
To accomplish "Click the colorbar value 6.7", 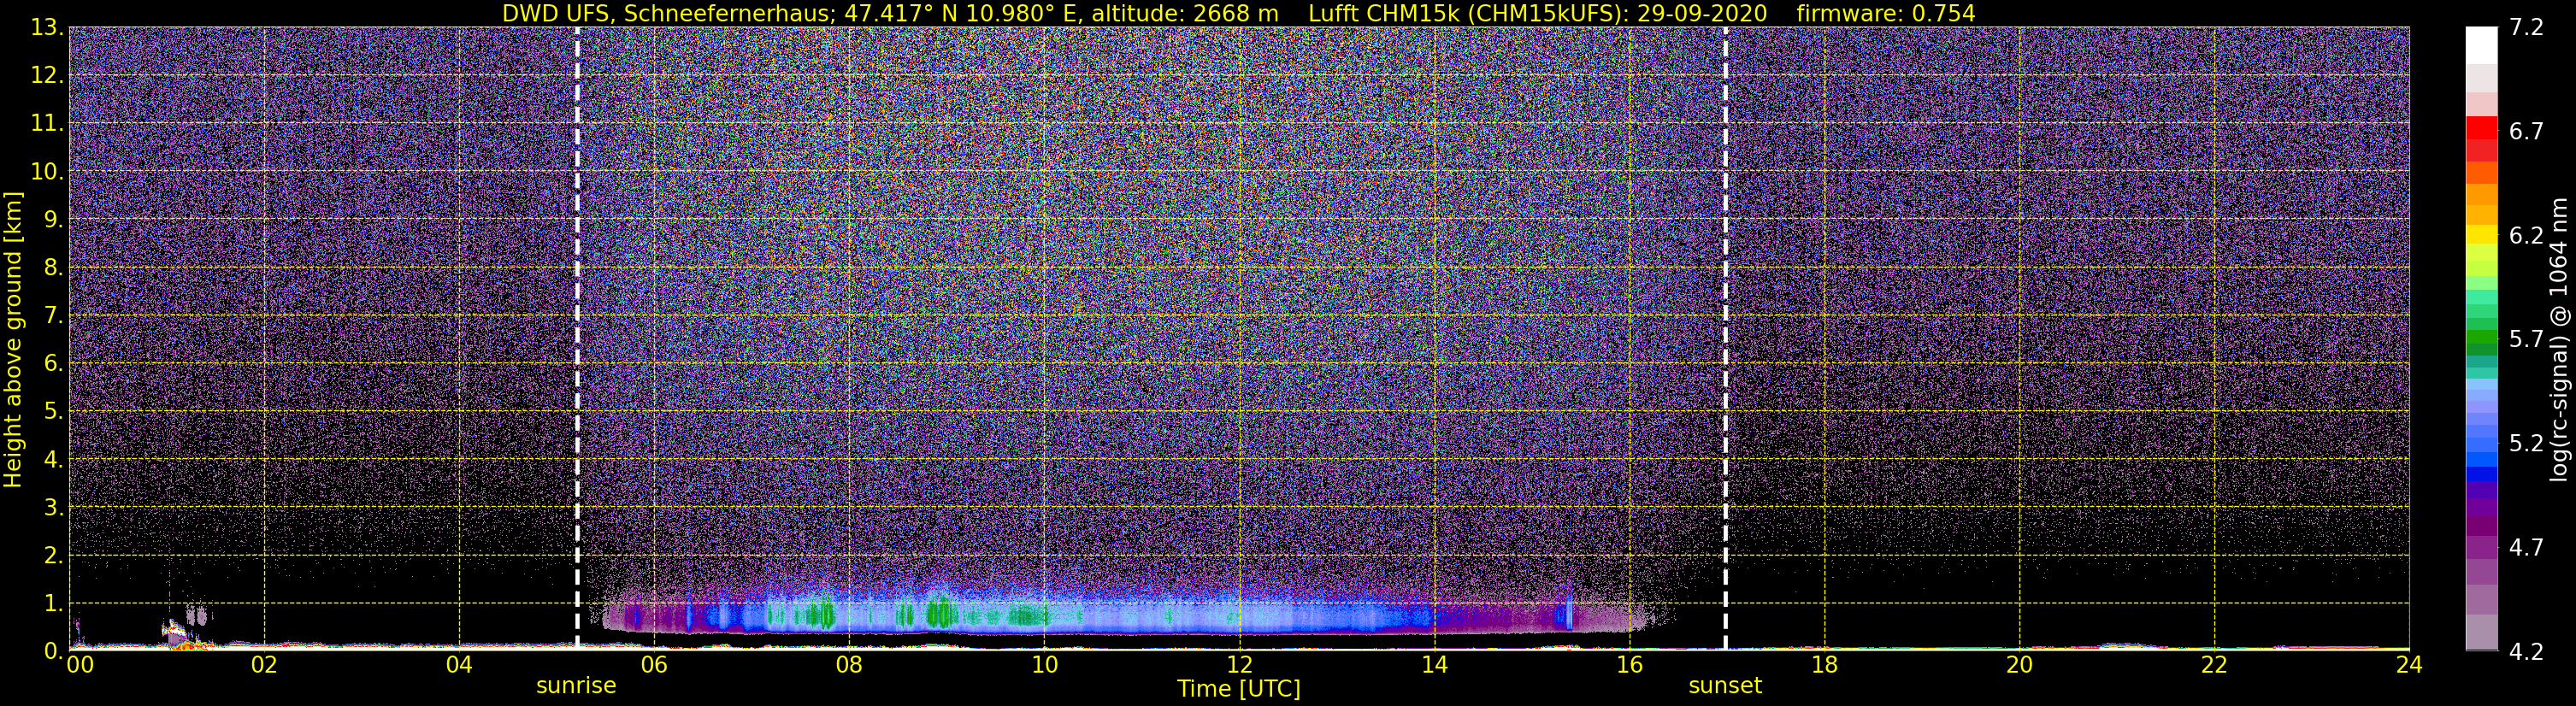I will pyautogui.click(x=2526, y=132).
